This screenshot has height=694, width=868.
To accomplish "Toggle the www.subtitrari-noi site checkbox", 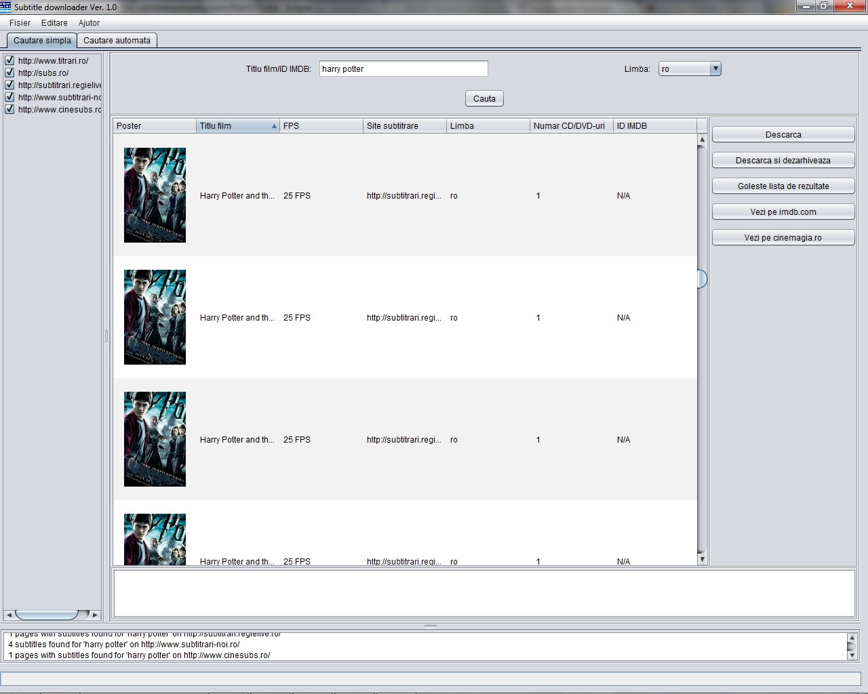I will 9,97.
